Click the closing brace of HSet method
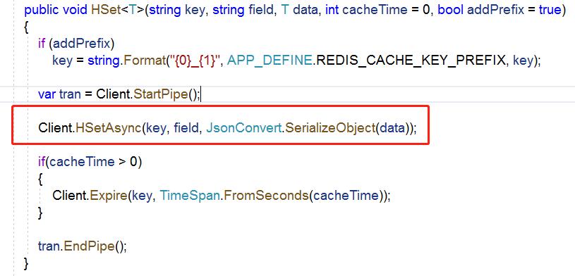This screenshot has height=278, width=575. click(x=25, y=263)
